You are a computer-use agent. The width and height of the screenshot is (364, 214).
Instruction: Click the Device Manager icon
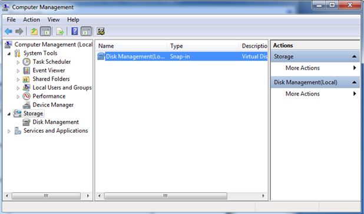point(27,105)
